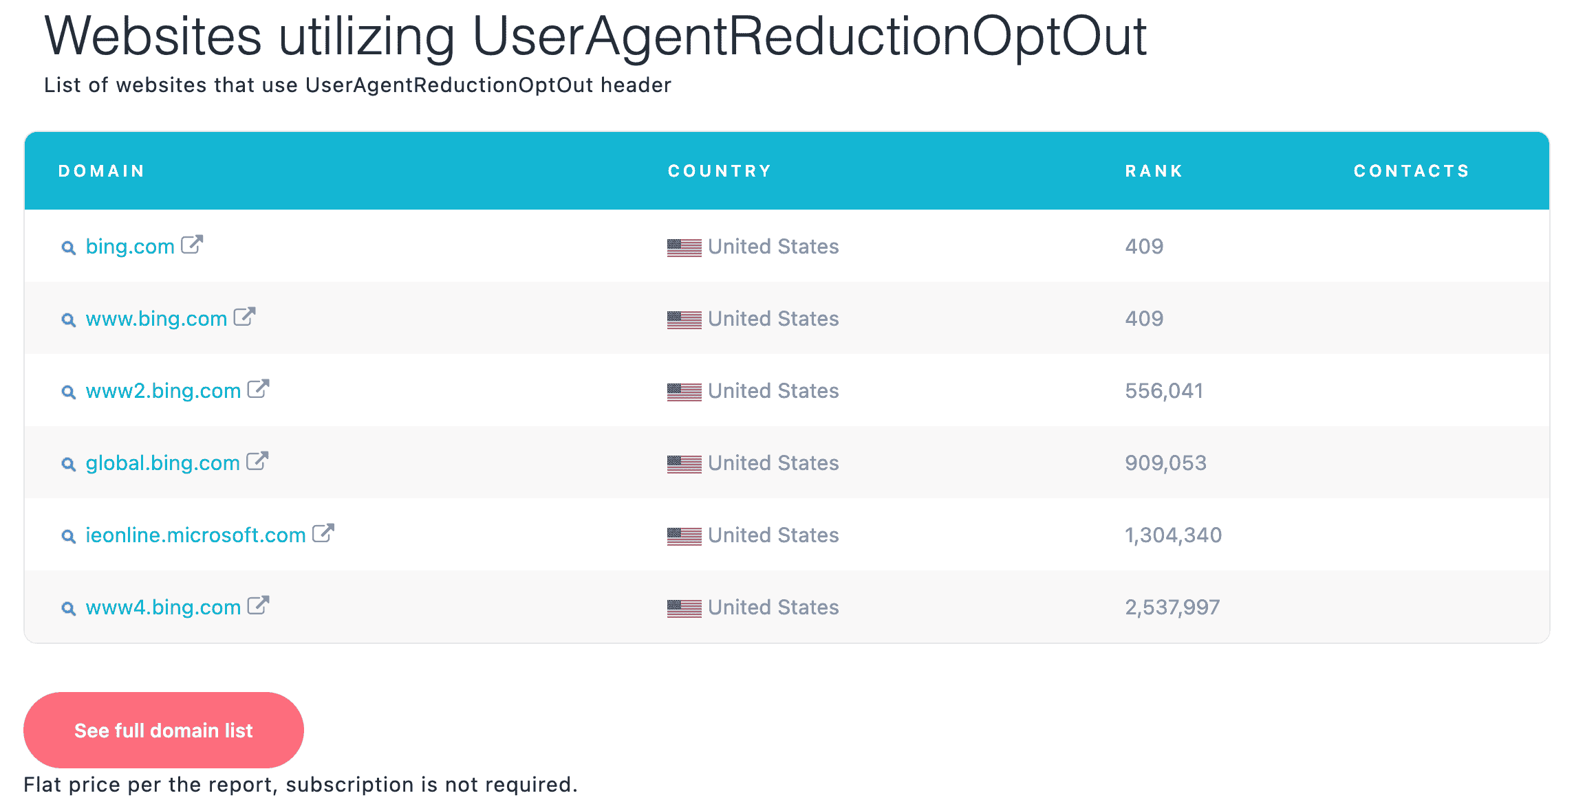Click external link icon after www4.bing.com
This screenshot has height=802, width=1574.
pyautogui.click(x=258, y=606)
